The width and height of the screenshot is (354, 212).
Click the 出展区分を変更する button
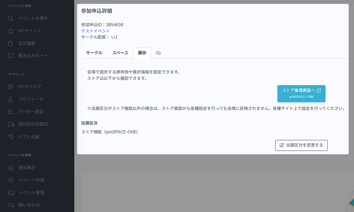(x=301, y=145)
